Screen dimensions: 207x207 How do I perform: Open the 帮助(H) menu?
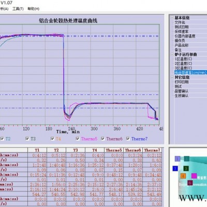click(x=34, y=9)
